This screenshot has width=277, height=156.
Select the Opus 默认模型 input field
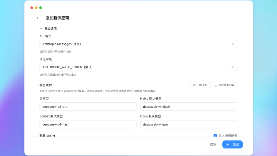pyautogui.click(x=189, y=124)
